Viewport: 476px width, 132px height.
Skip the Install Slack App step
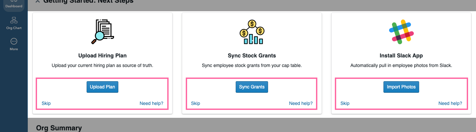click(x=345, y=103)
